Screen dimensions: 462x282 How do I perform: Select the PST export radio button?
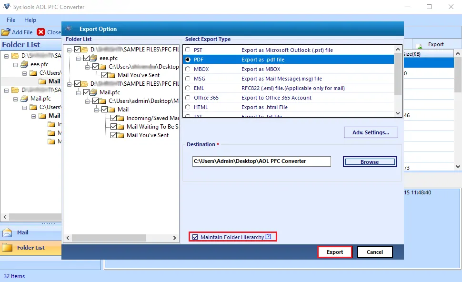click(x=188, y=50)
